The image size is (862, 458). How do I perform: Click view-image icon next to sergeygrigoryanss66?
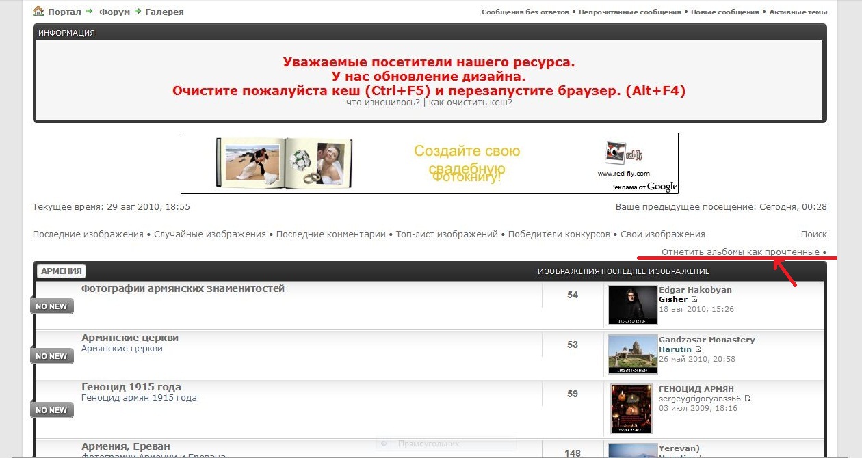[x=748, y=399]
